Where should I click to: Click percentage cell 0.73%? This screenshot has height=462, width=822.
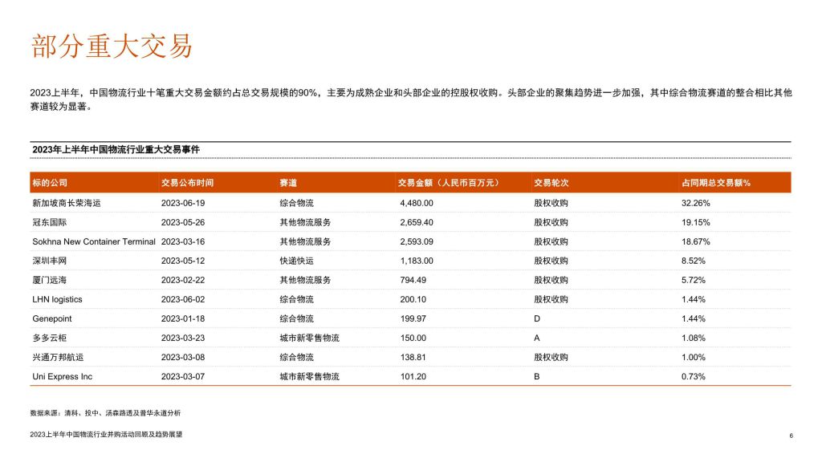click(x=693, y=377)
